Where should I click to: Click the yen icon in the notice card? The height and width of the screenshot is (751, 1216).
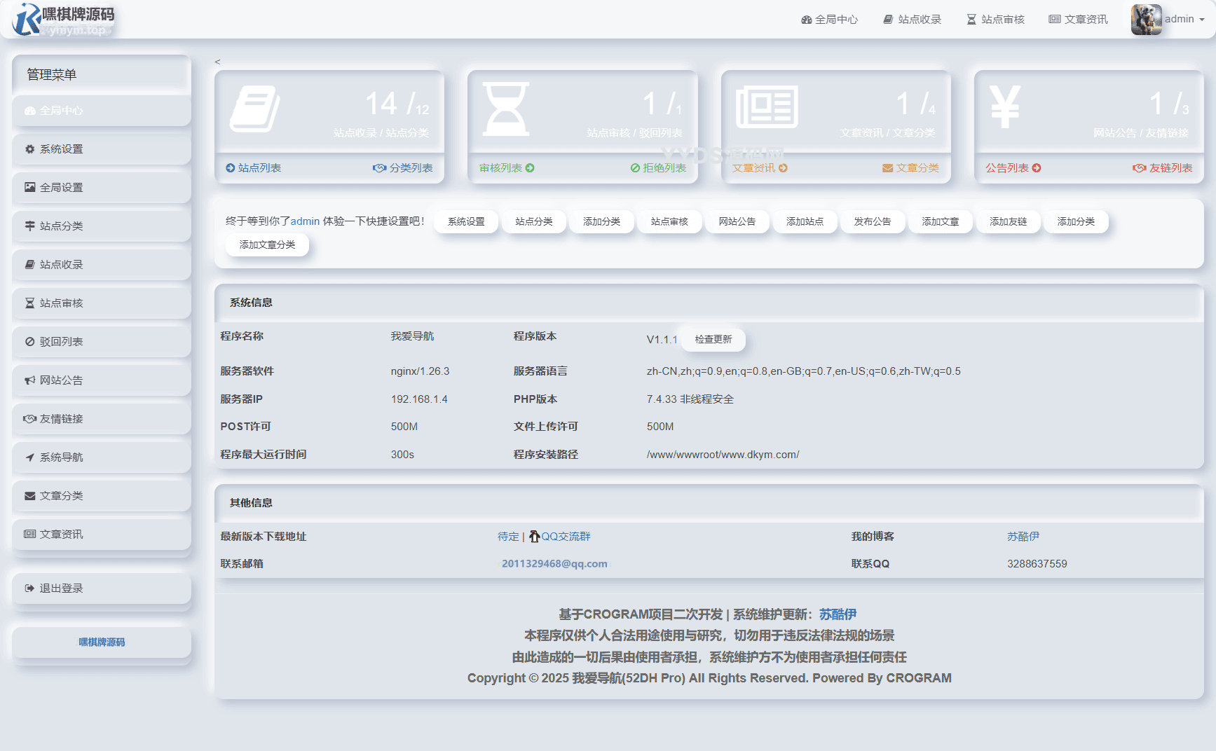pyautogui.click(x=1005, y=106)
